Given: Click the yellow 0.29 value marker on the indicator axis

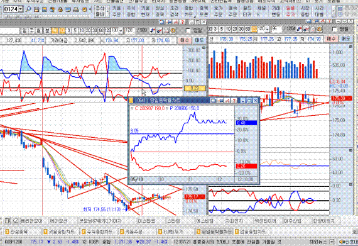Looking at the screenshot, I should 195,88.
